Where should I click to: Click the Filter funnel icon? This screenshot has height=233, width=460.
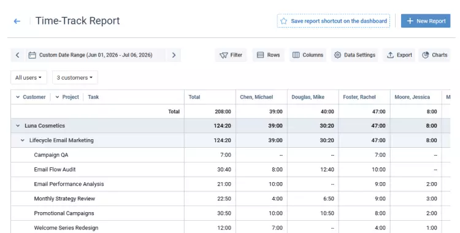click(223, 55)
